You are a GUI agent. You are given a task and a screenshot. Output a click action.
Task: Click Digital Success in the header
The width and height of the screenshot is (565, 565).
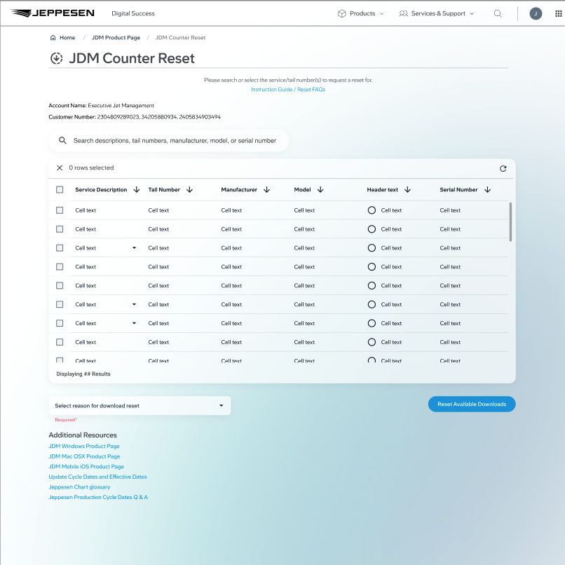click(133, 13)
